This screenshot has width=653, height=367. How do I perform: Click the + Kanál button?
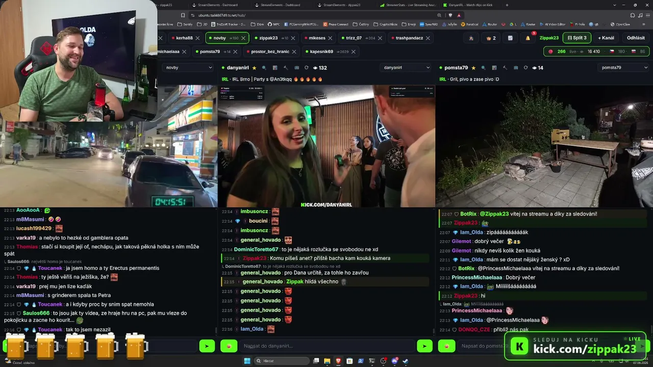coord(606,38)
